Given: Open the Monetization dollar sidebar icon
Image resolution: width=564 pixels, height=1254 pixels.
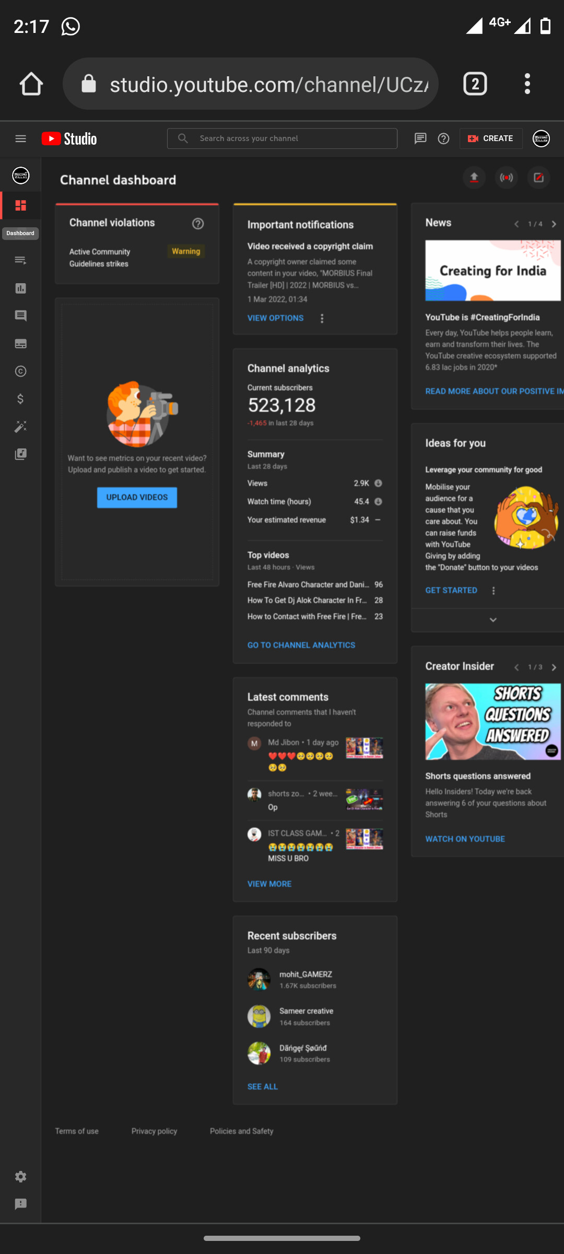Looking at the screenshot, I should [20, 399].
